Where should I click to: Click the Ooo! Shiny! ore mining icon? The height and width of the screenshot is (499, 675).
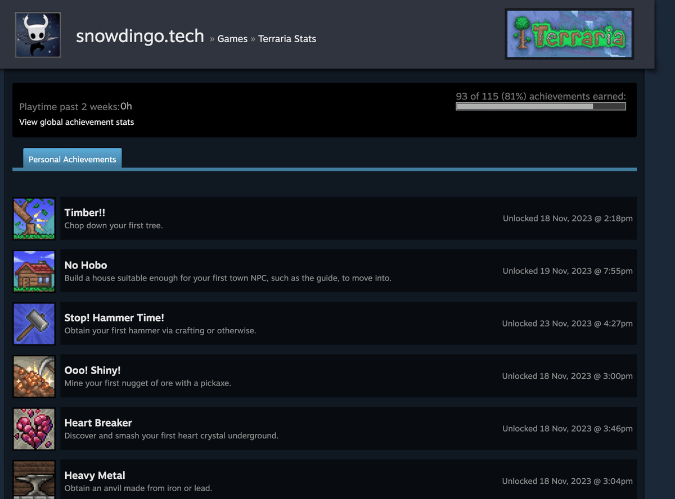click(x=34, y=376)
